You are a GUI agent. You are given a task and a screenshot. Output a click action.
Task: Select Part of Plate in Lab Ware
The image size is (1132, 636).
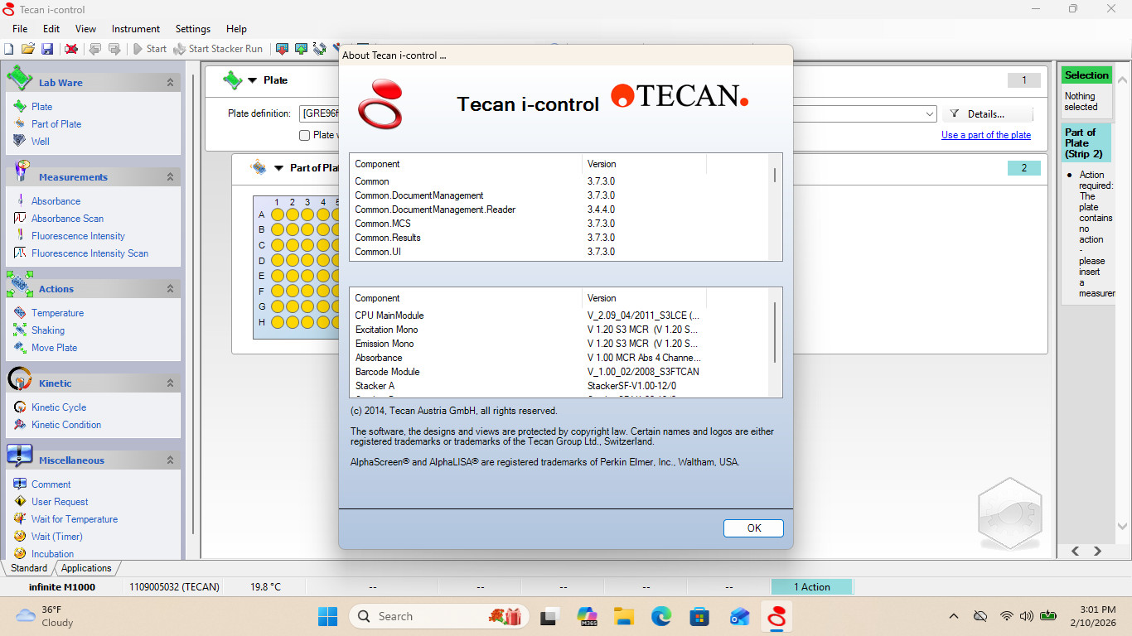[56, 124]
